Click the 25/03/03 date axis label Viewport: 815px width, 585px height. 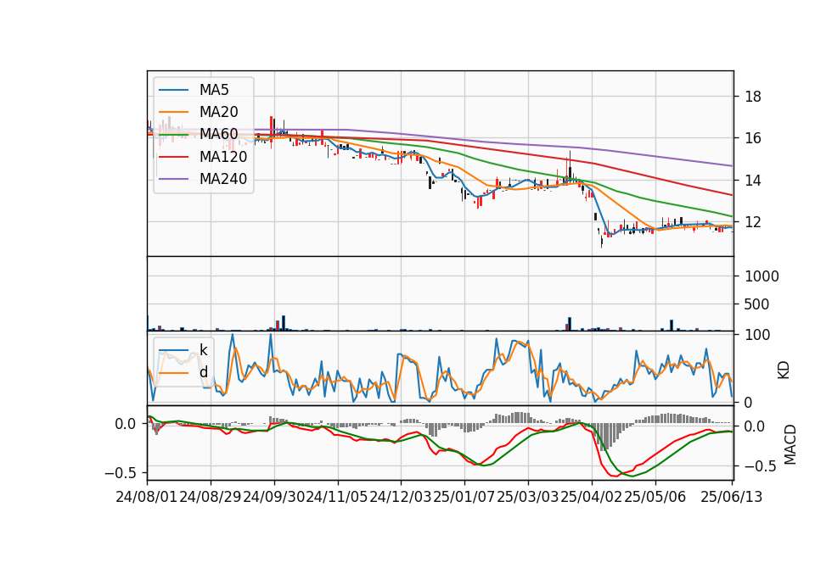(x=527, y=497)
